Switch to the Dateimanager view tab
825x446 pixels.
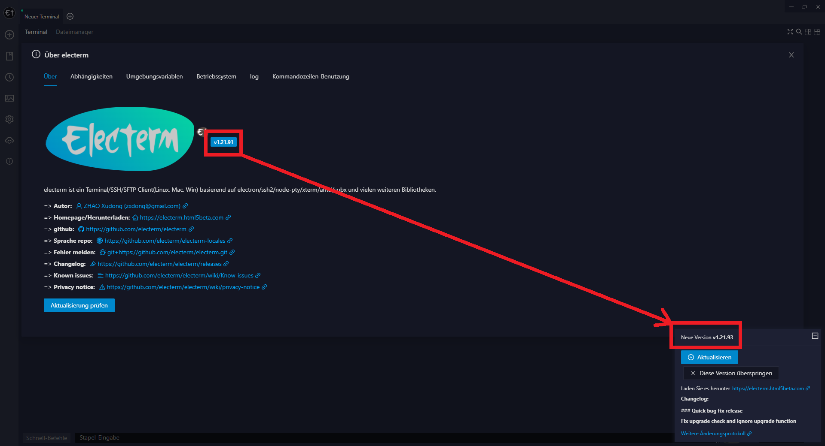[74, 32]
